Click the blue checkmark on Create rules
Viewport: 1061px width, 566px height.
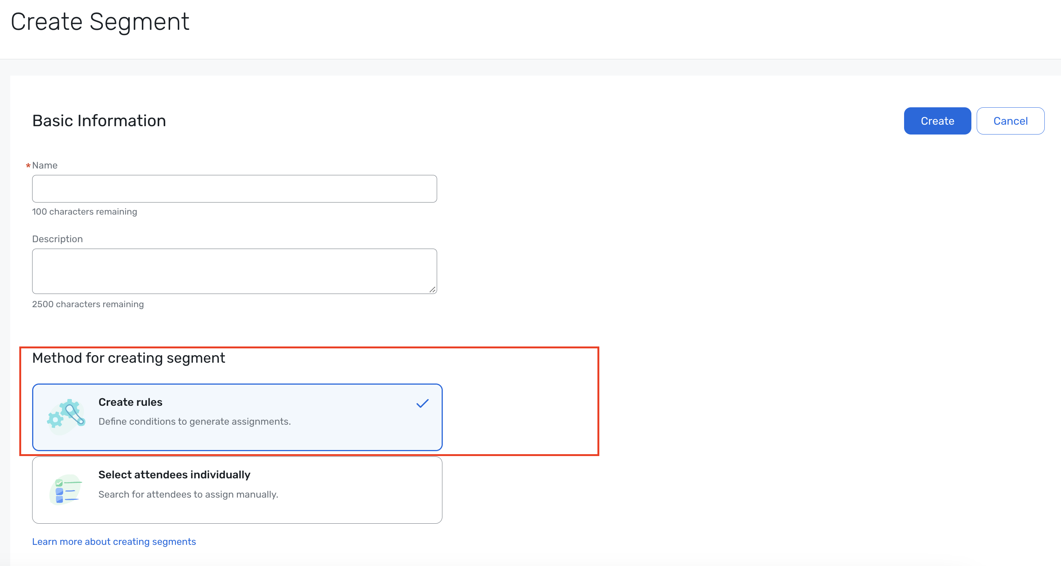click(x=422, y=404)
